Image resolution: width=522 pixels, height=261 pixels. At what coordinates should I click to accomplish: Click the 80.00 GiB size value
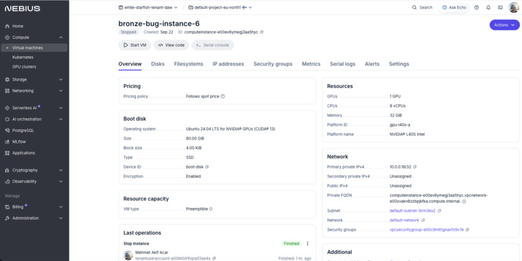pyautogui.click(x=195, y=138)
